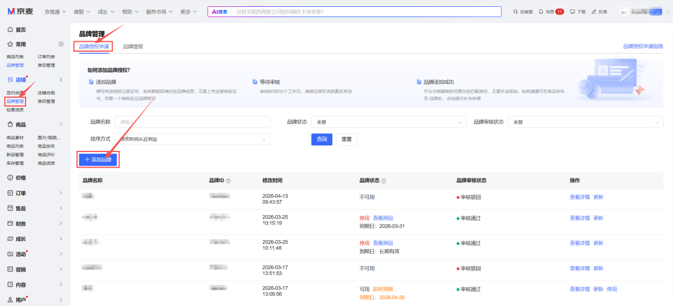Screen dimensions: 673x306
Task: Click the 找客服 headset icon
Action: (515, 12)
